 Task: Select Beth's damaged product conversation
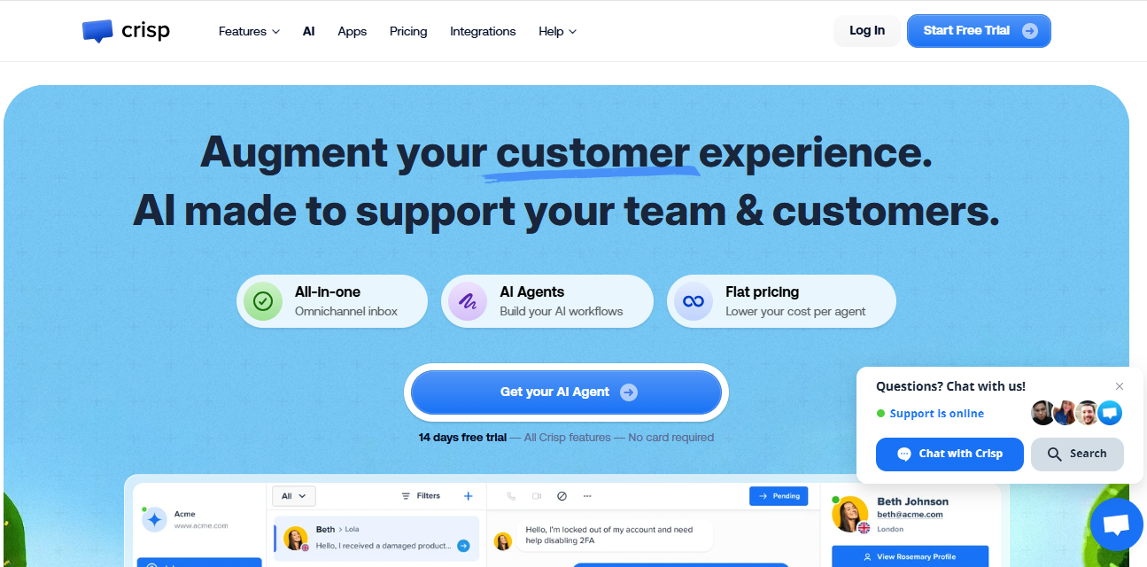click(x=377, y=539)
